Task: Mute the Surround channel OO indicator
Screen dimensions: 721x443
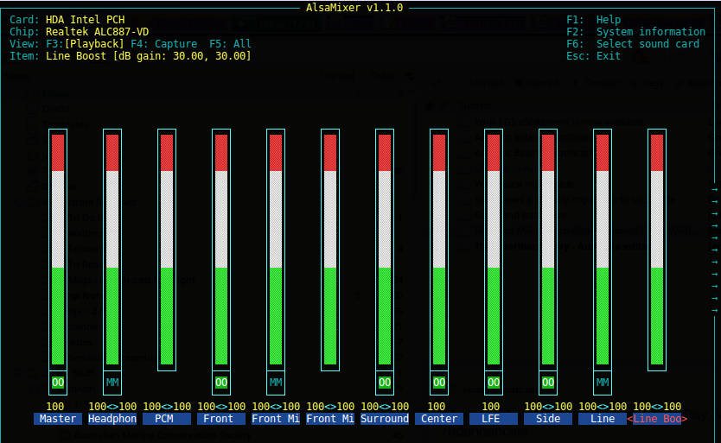Action: coord(385,382)
